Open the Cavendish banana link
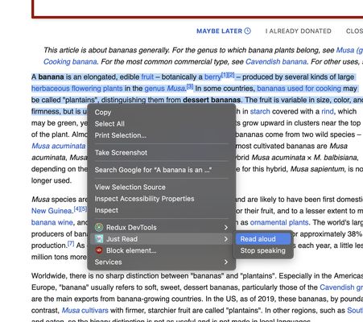Viewport: 363px width, 322px height. pyautogui.click(x=276, y=62)
